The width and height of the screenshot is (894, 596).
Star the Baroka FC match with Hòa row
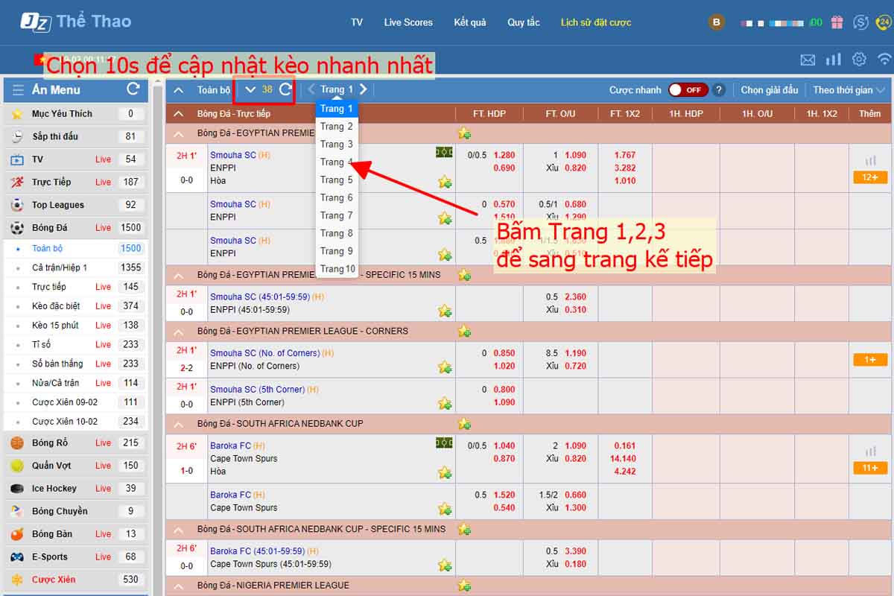click(x=445, y=472)
